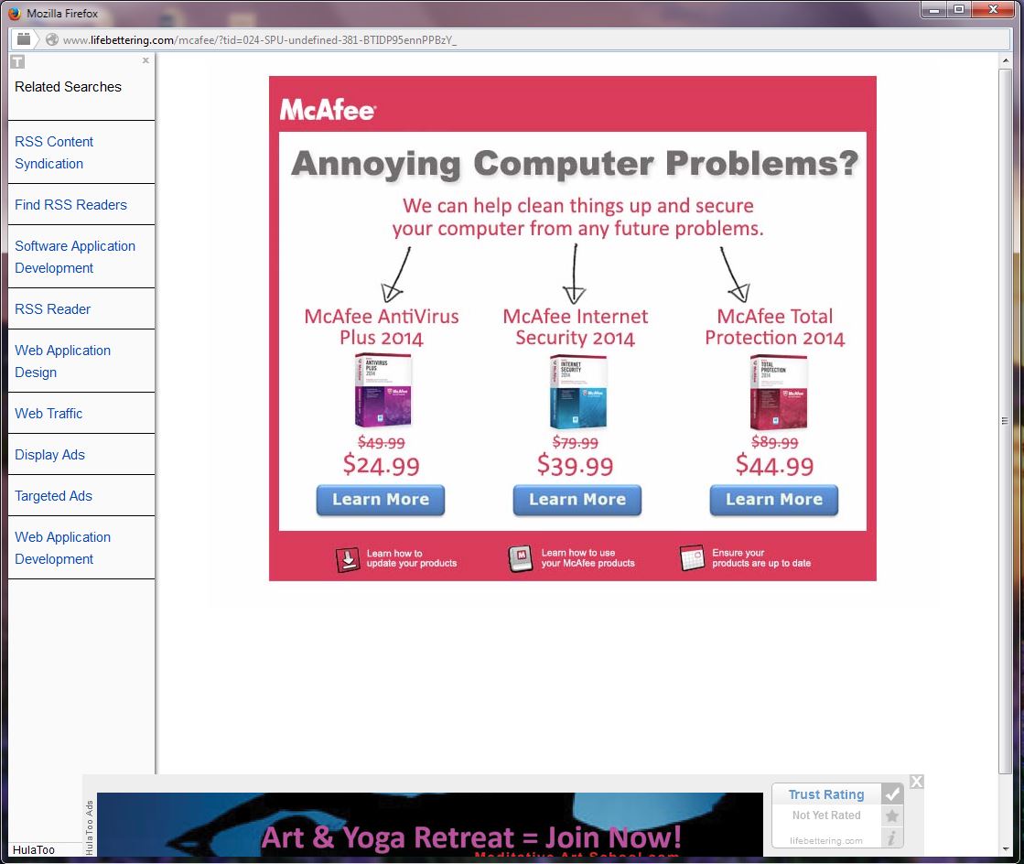Click the 'Trust Rating' heading in the widget
The image size is (1024, 864).
click(826, 794)
